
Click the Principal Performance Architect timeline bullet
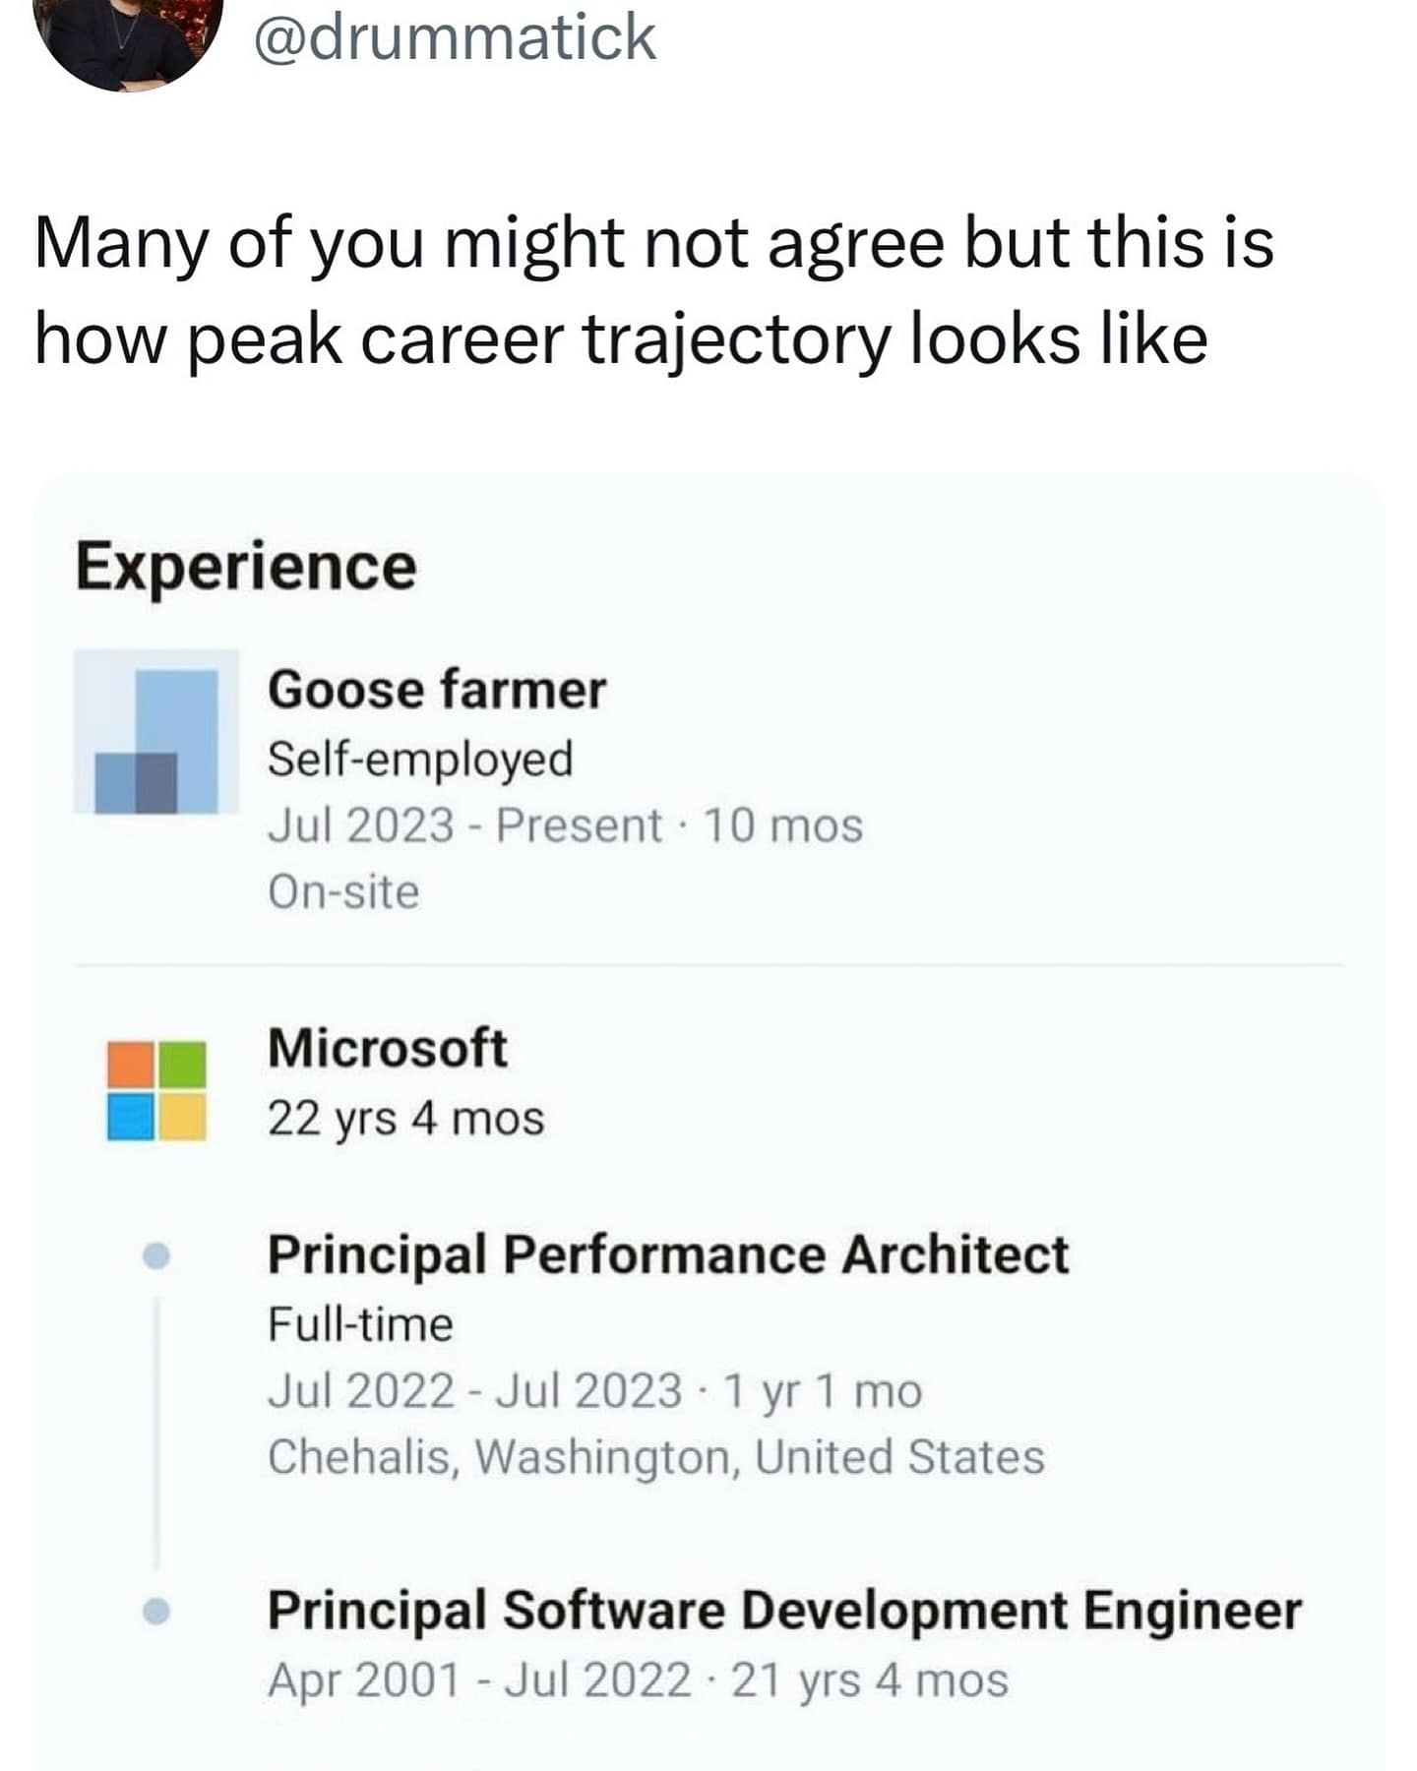(x=156, y=1256)
